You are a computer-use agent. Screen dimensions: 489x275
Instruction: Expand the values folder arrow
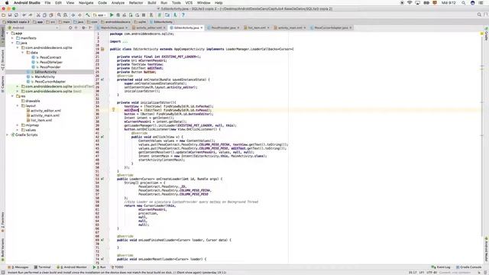point(18,130)
